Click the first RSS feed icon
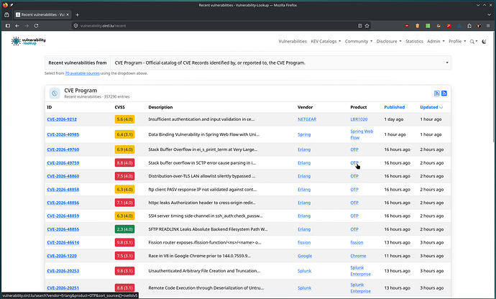Screen dimensions: 496x299 tap(436, 93)
